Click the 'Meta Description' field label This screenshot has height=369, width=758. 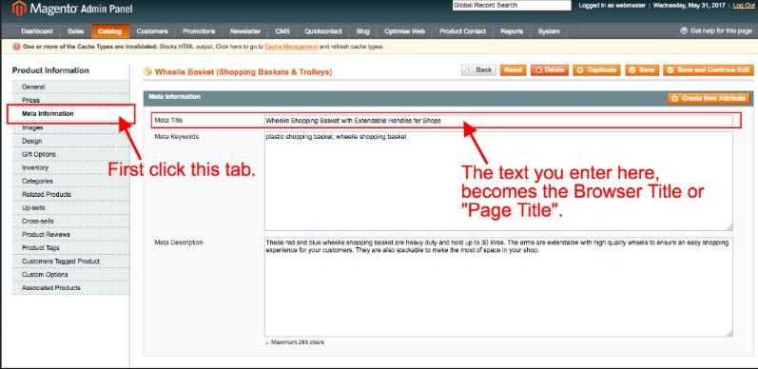[179, 243]
